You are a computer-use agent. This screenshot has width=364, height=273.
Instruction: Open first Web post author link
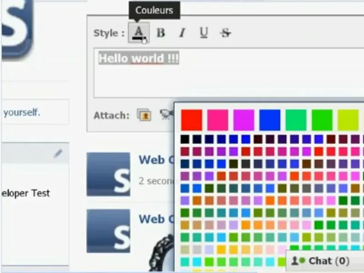[156, 160]
